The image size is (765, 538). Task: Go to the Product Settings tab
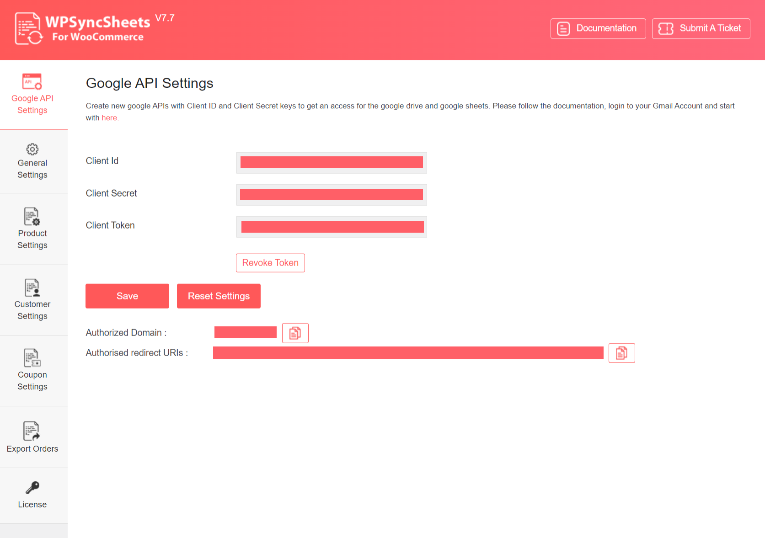click(x=33, y=229)
